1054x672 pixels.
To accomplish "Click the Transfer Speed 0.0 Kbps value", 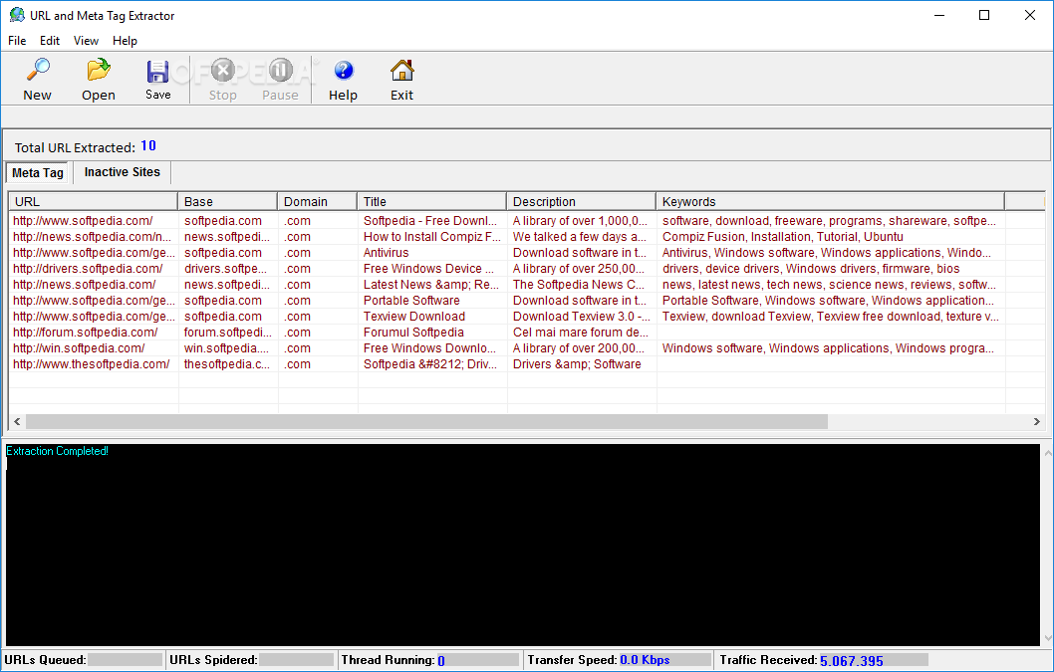I will point(645,660).
